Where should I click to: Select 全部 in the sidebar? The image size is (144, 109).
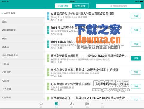(22, 22)
